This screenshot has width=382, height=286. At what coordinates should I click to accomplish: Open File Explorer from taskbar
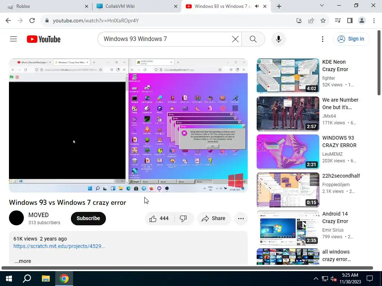[x=46, y=279]
